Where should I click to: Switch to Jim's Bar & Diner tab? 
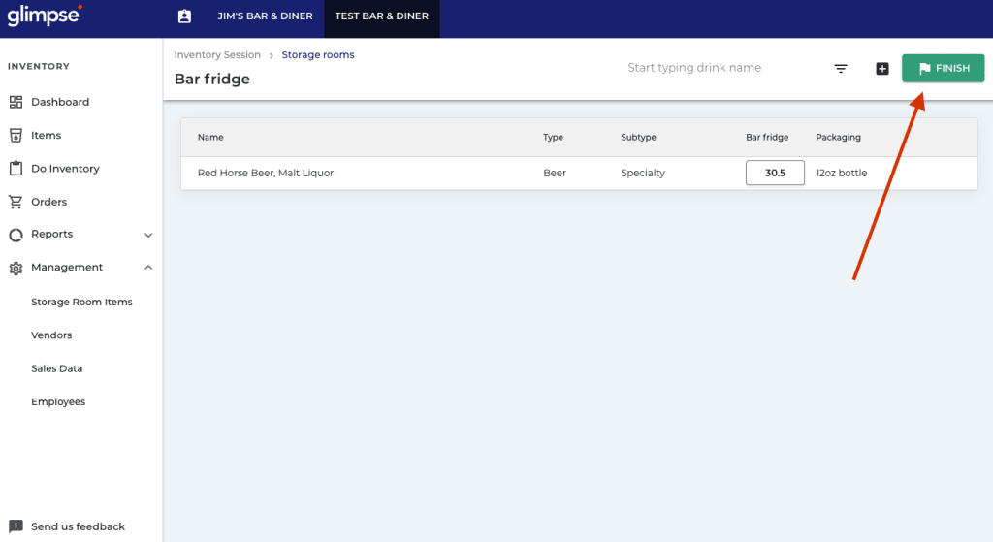click(265, 16)
